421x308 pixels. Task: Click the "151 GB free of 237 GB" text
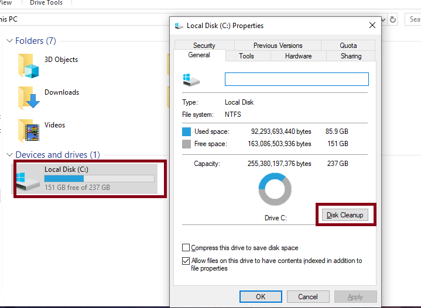tap(77, 188)
